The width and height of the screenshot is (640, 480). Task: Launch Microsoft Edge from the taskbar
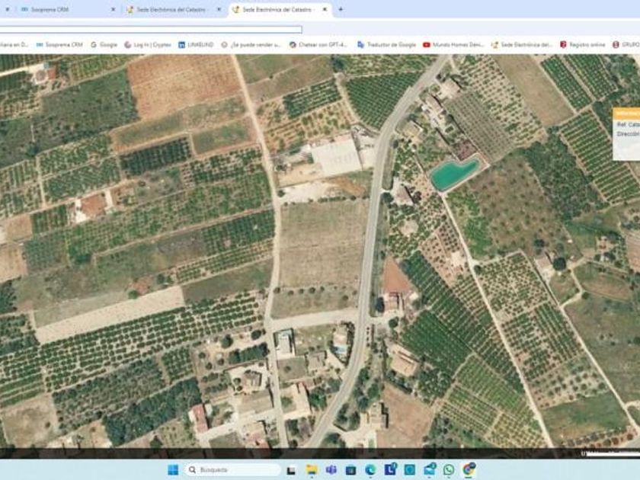coord(370,469)
